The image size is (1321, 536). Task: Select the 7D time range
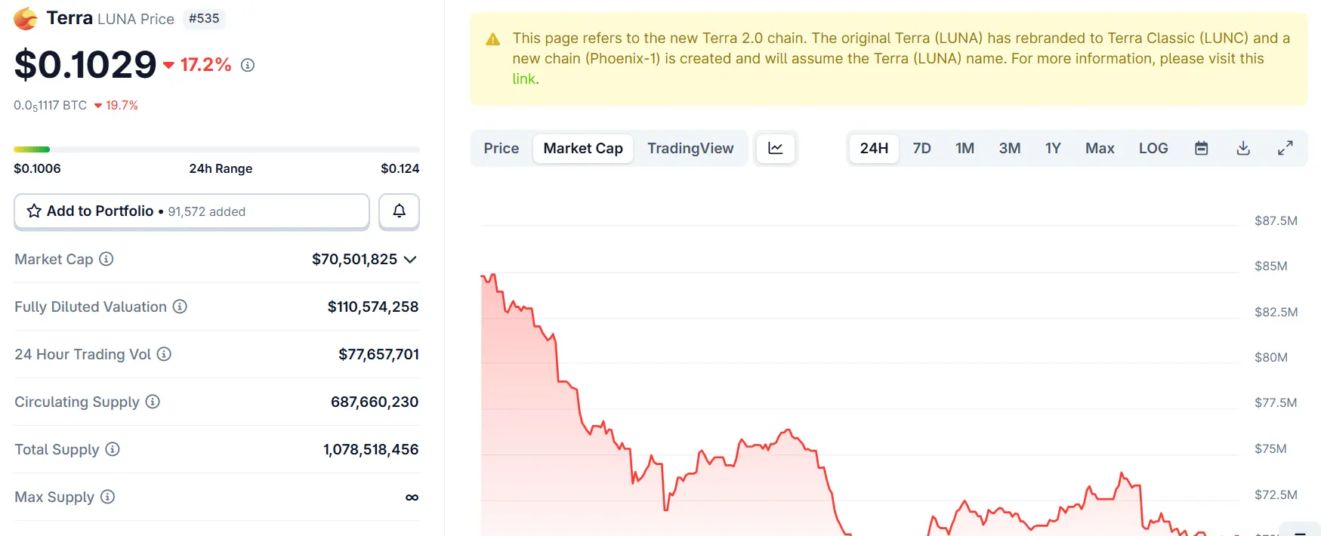pyautogui.click(x=921, y=148)
